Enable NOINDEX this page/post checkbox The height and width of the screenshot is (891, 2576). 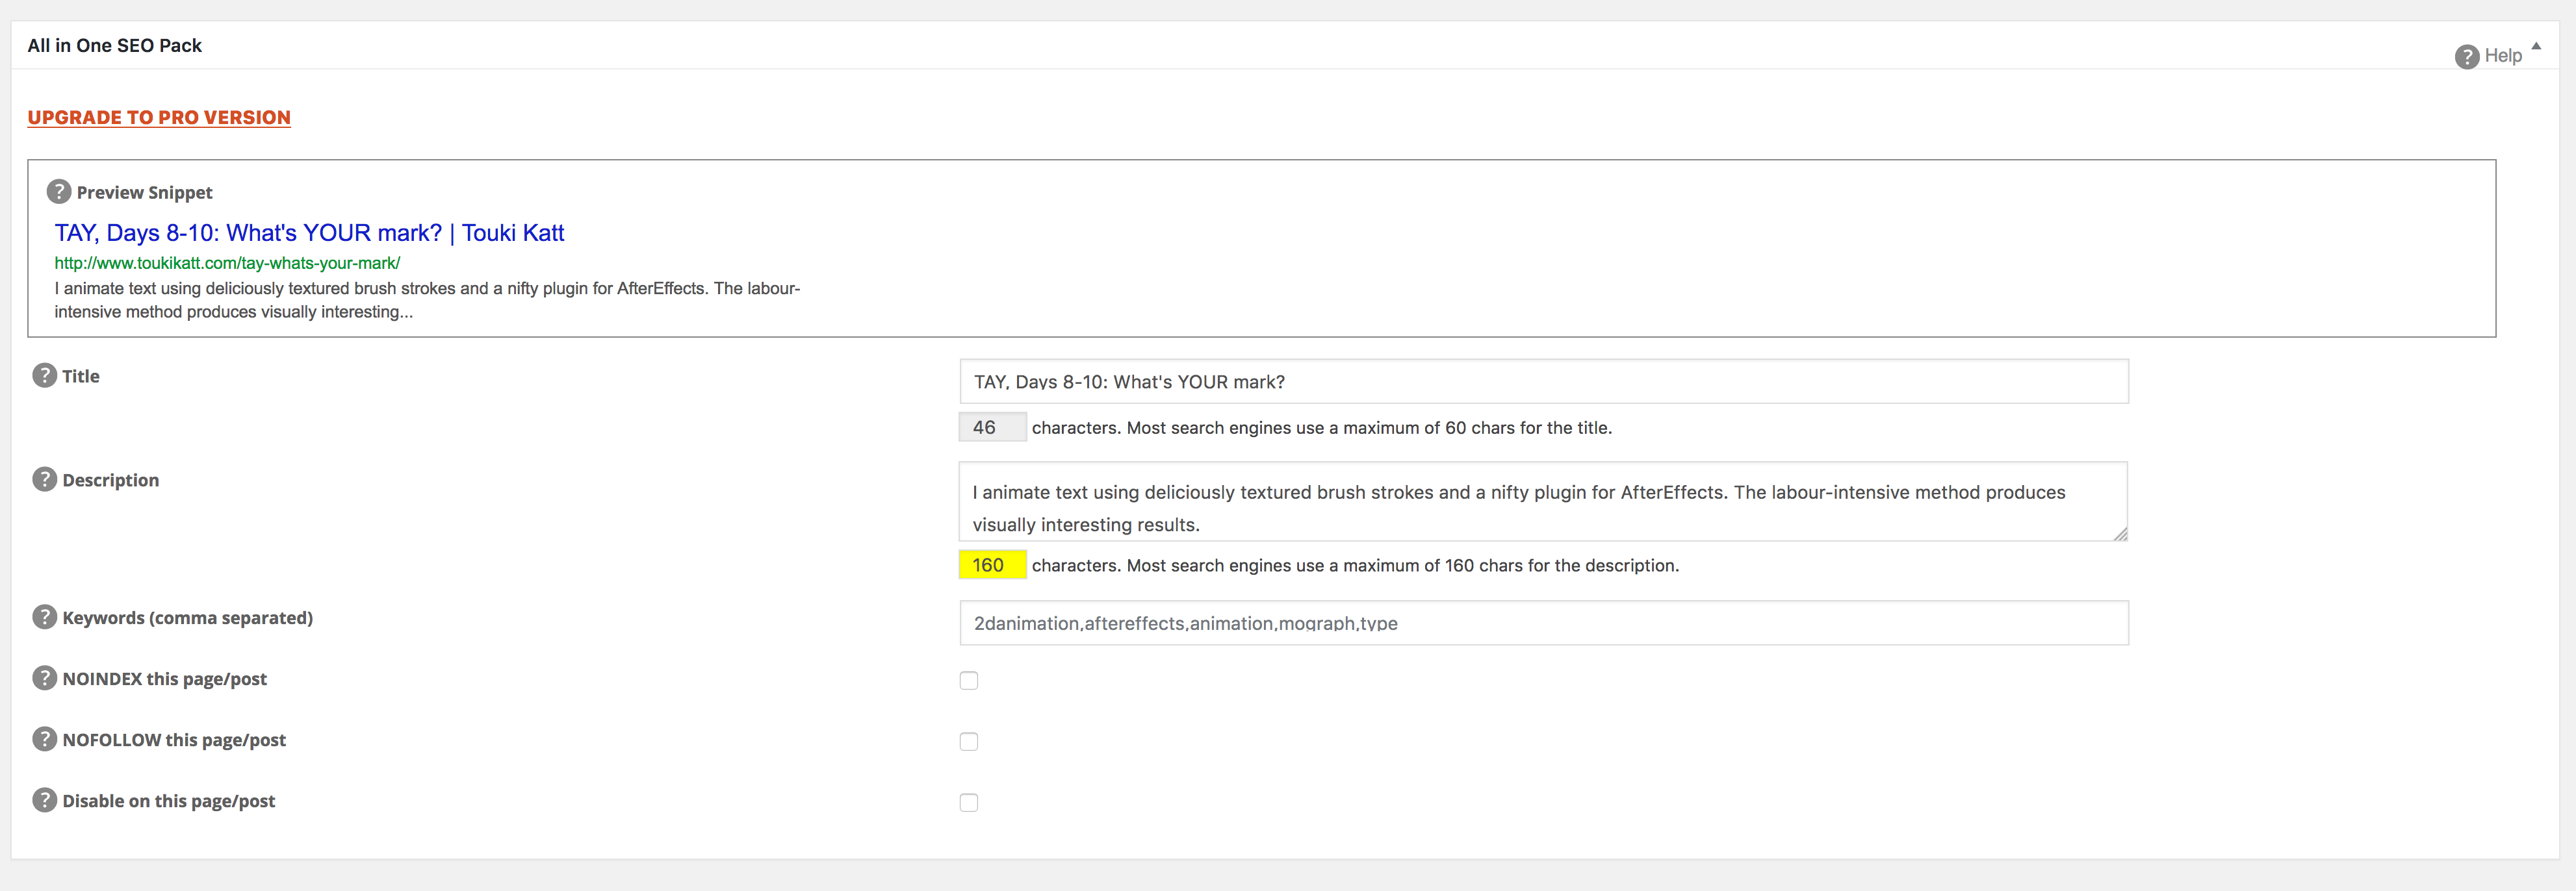click(x=968, y=680)
